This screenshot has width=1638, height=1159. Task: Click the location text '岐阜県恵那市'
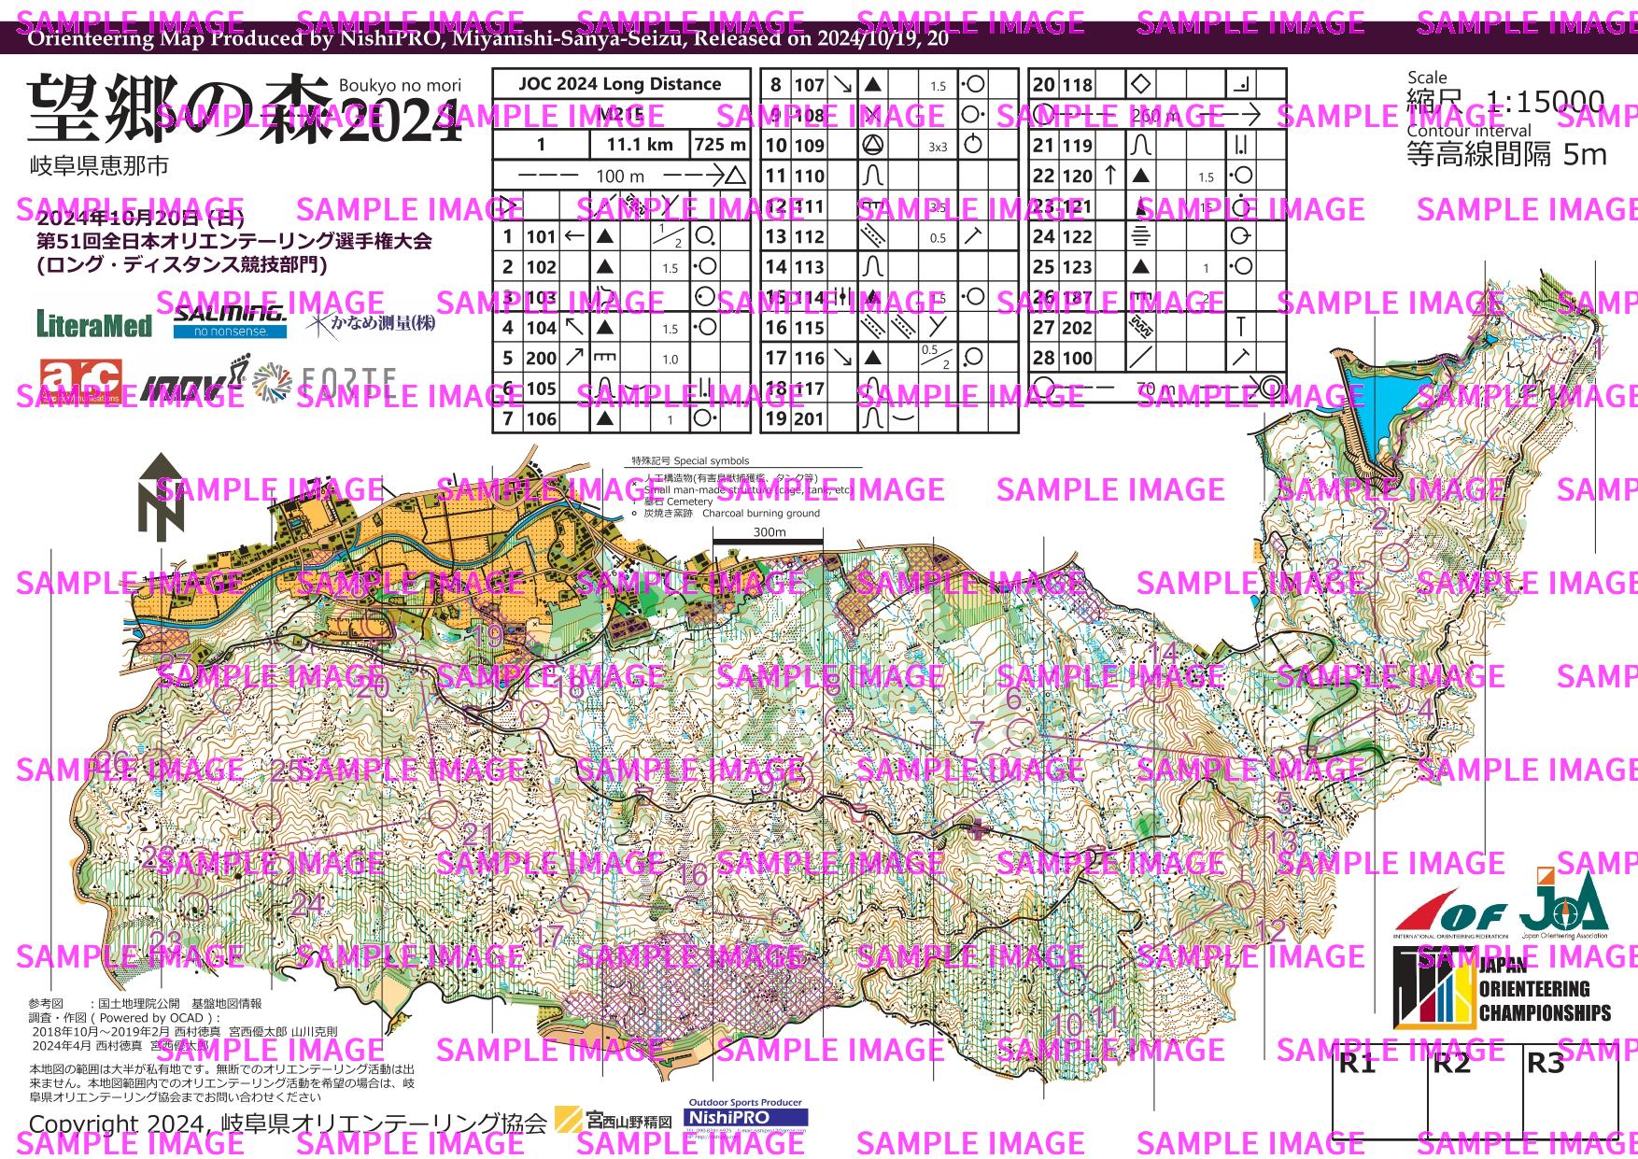pyautogui.click(x=99, y=166)
